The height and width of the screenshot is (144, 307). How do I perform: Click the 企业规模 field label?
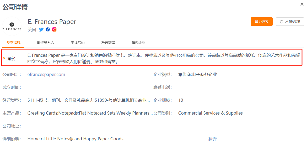[162, 100]
